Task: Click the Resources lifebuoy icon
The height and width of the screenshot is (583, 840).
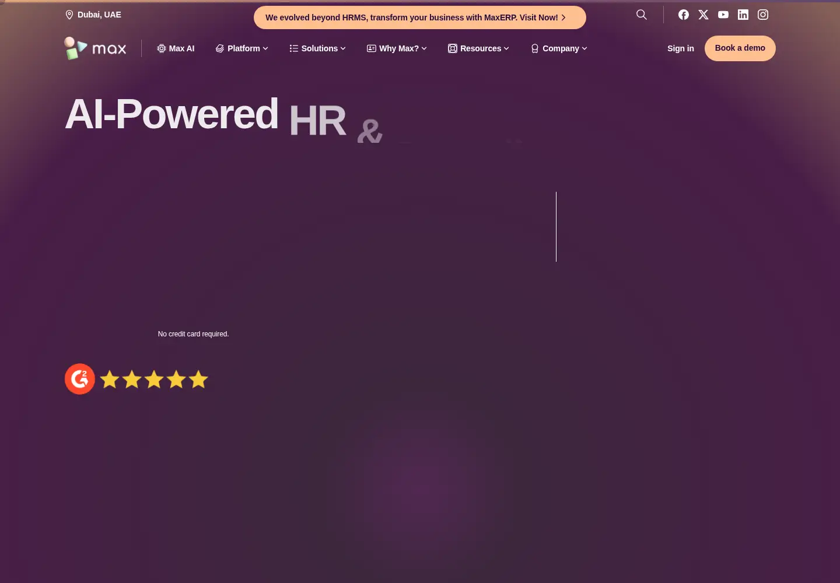Action: [x=453, y=48]
